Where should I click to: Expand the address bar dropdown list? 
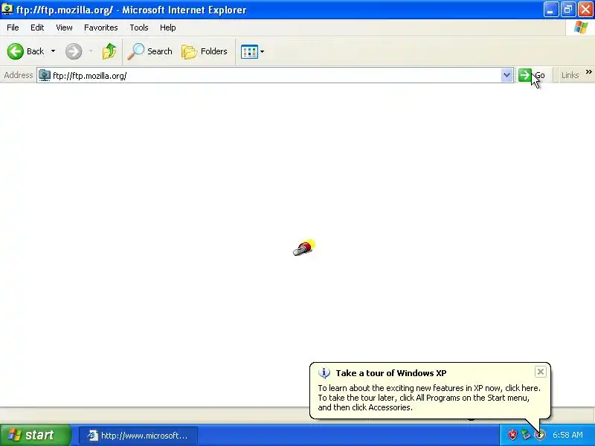(506, 76)
